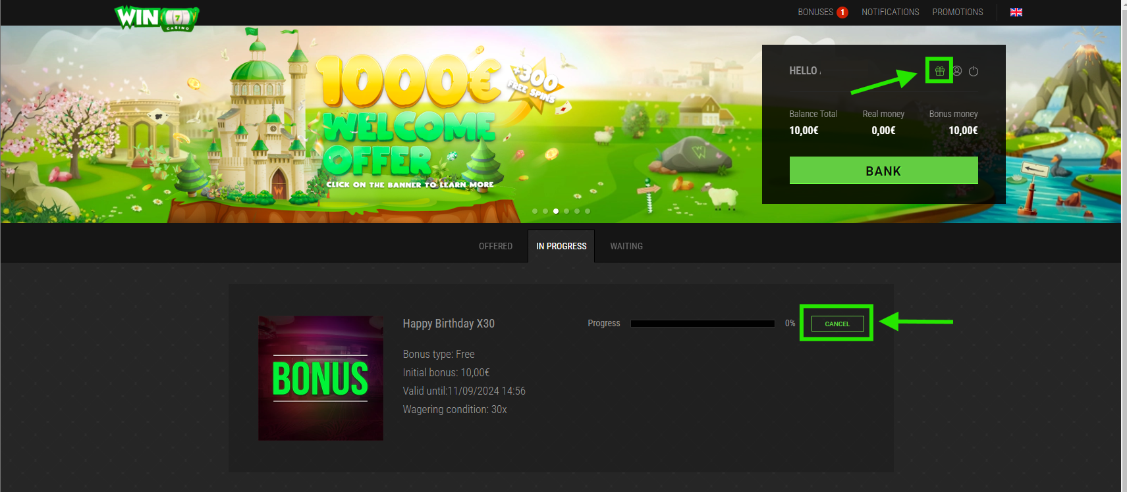
Task: Open the user profile icon
Action: coord(957,71)
